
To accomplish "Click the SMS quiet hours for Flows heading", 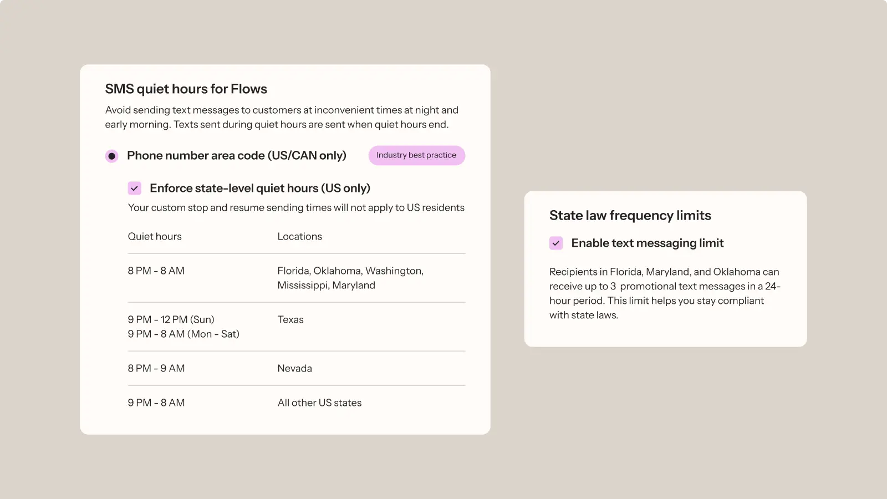I will (186, 89).
